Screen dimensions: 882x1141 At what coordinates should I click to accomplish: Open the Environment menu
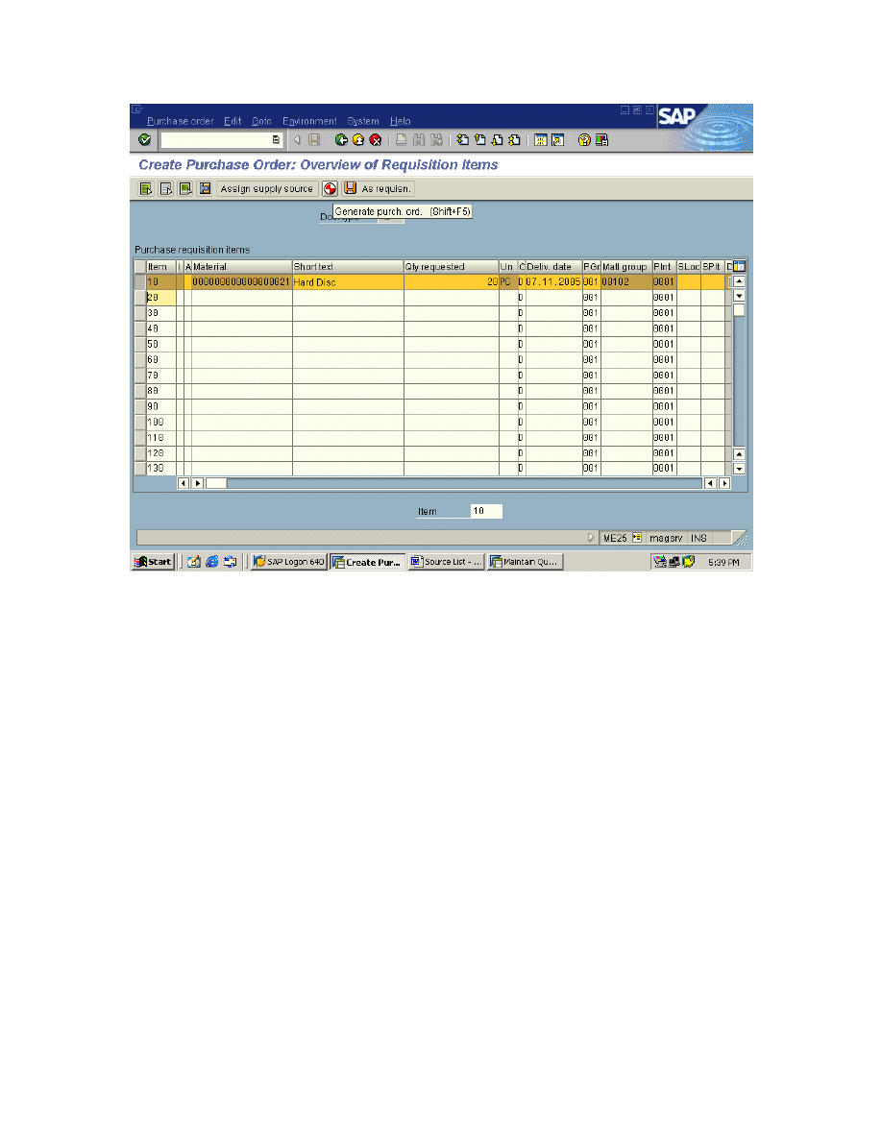(x=309, y=121)
